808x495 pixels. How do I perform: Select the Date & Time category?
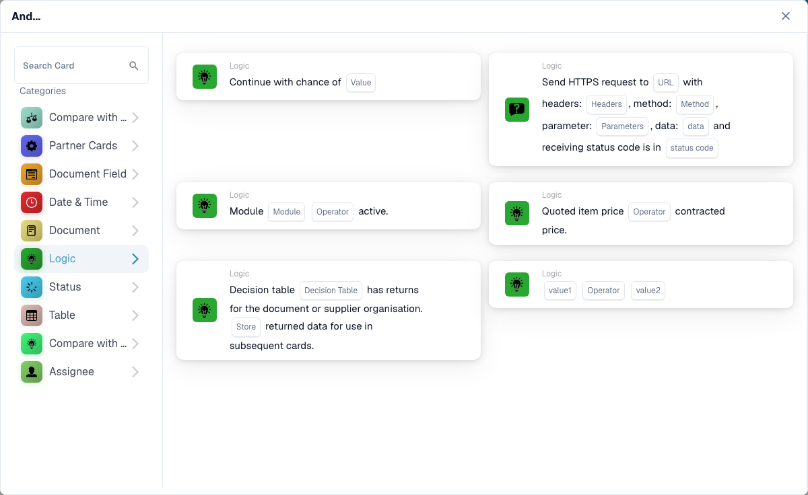click(x=81, y=202)
